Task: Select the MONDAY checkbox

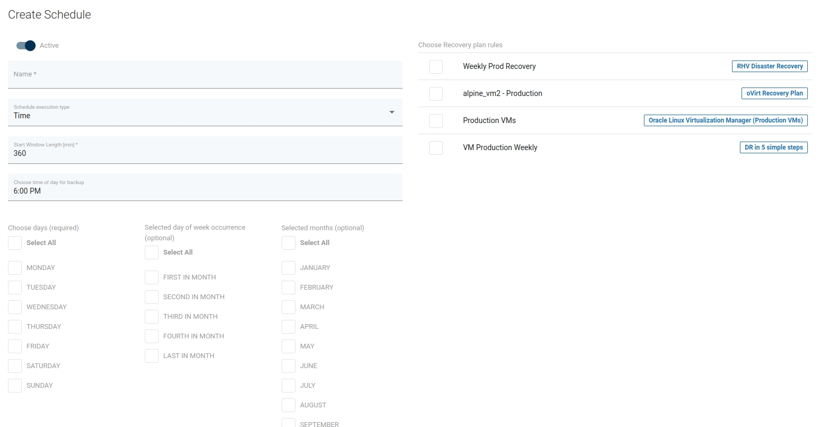Action: (15, 268)
